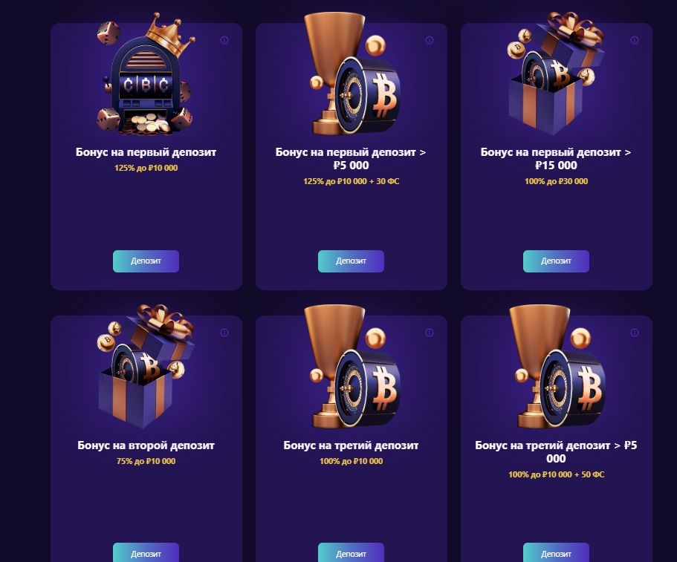This screenshot has height=562, width=677.
Task: Show info for third deposit >₽5 000 card
Action: point(634,333)
